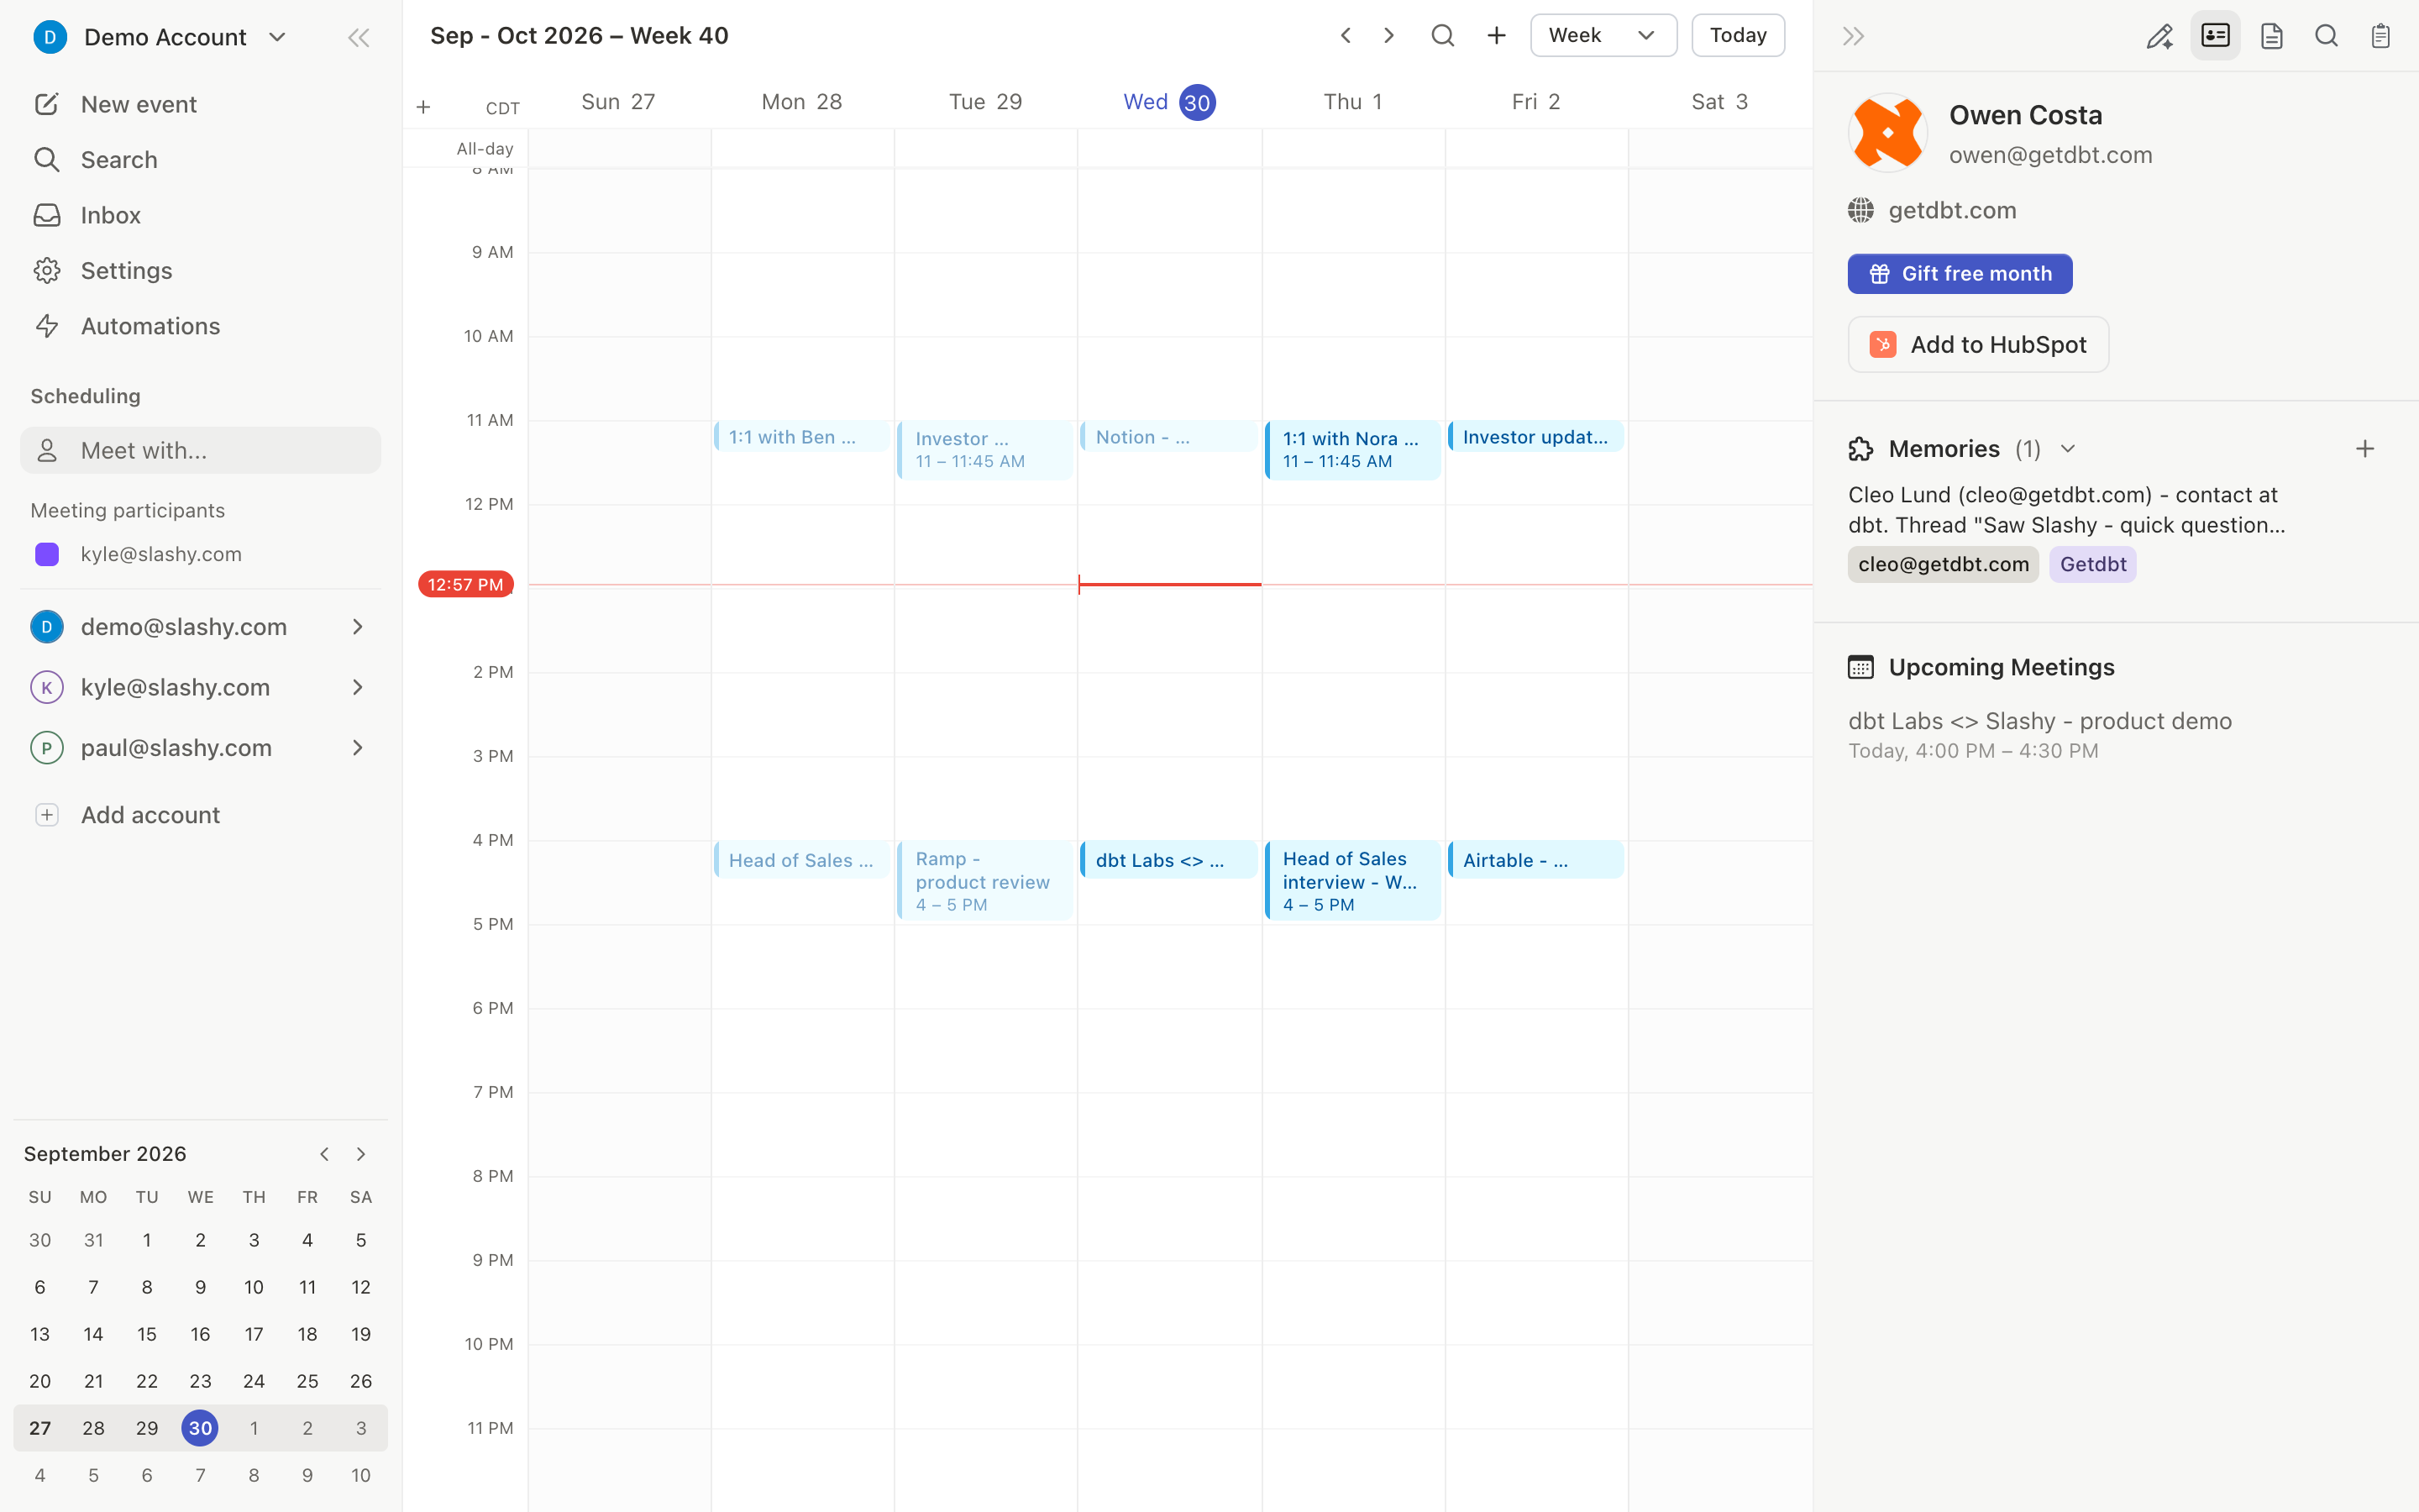Click plus icon to create event in header
The image size is (2419, 1512).
1497,36
